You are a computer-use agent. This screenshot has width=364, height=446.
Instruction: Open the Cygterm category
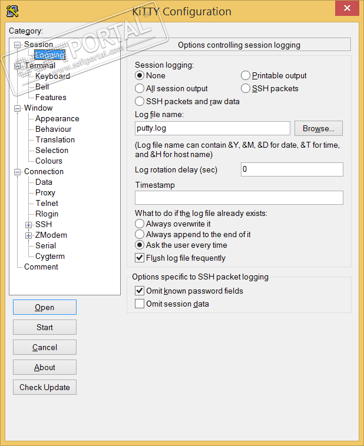50,257
